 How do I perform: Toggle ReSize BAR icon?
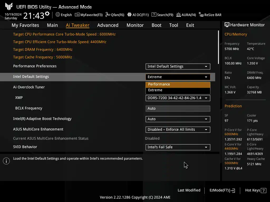[201, 15]
